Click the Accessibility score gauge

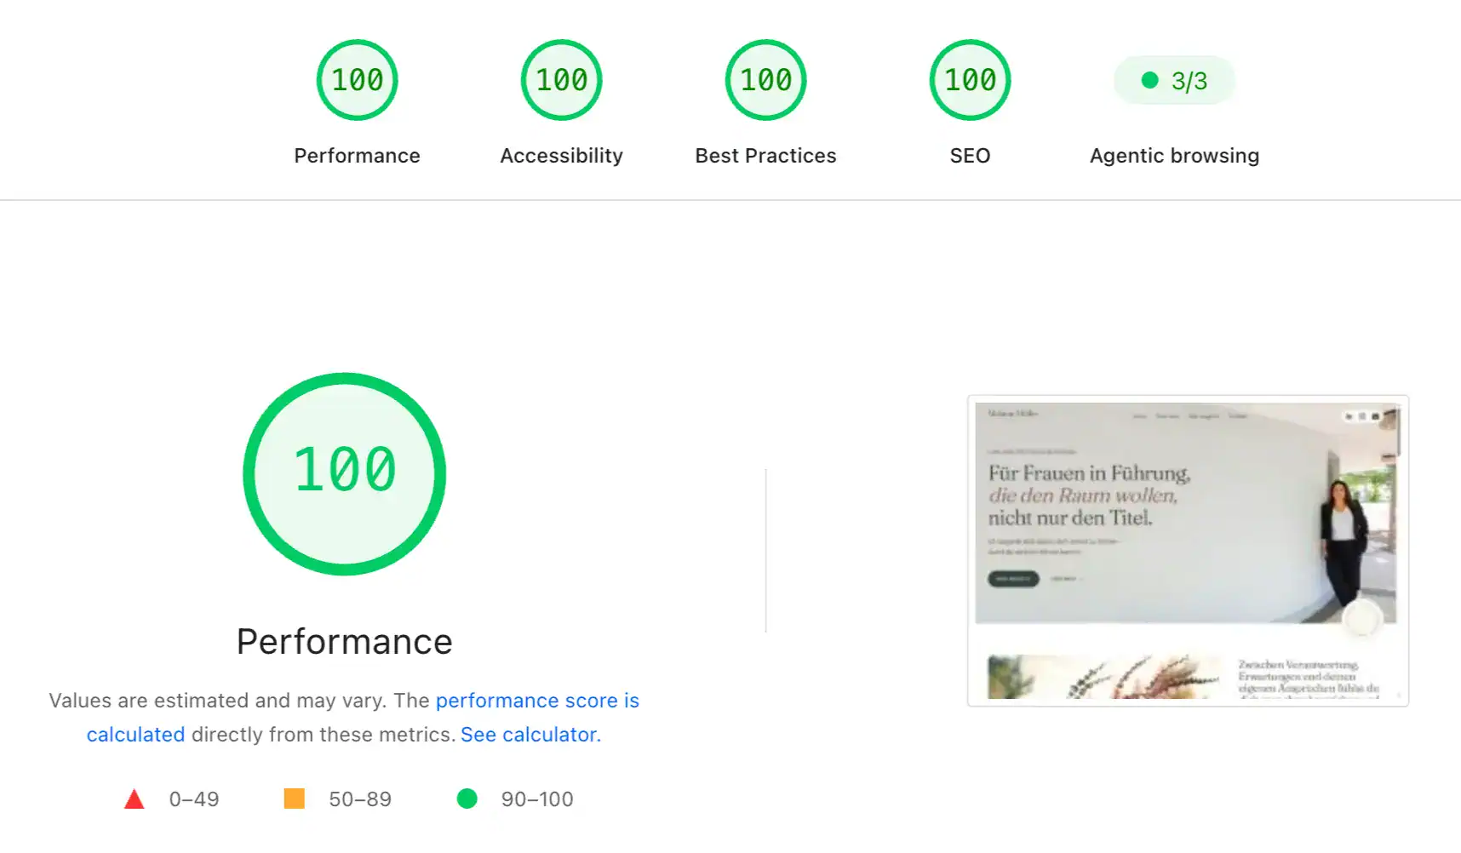pos(561,80)
